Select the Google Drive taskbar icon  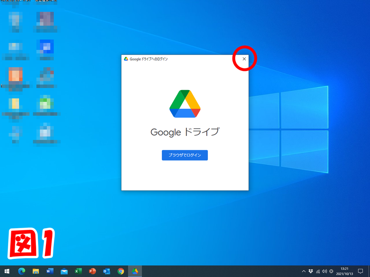click(x=135, y=271)
